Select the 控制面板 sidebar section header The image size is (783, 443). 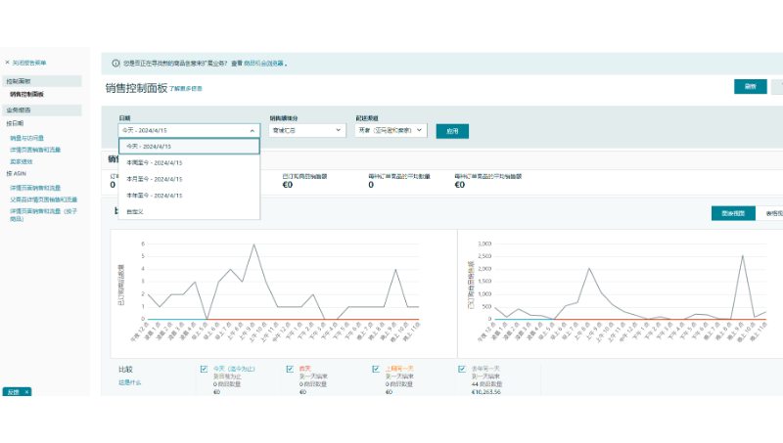point(42,81)
